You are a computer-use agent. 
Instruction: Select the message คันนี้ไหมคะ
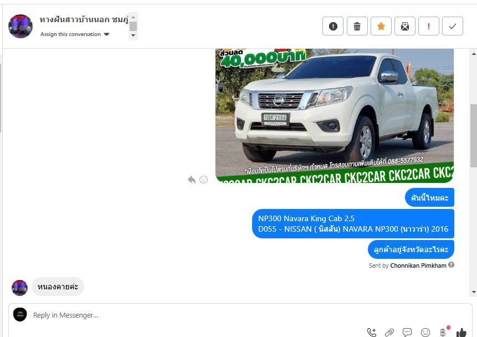coord(429,197)
